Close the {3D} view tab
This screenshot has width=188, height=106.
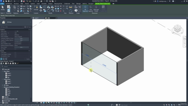tap(56, 18)
